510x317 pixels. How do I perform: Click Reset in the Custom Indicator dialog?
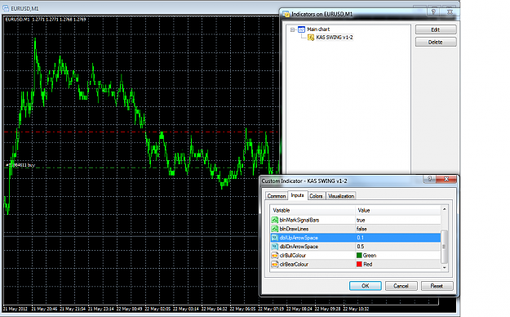[437, 286]
